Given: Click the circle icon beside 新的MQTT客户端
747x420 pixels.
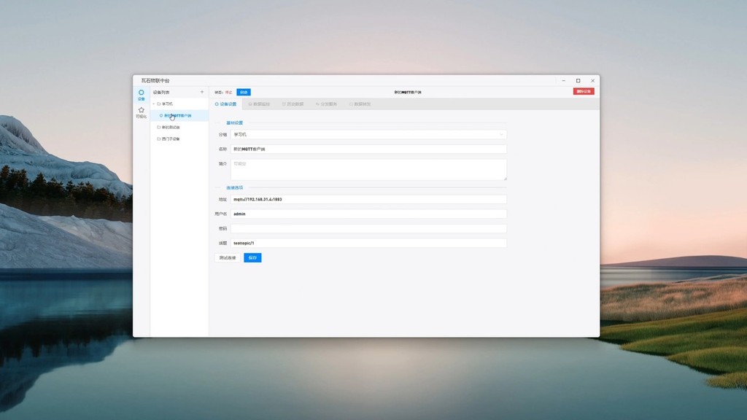Looking at the screenshot, I should (161, 115).
